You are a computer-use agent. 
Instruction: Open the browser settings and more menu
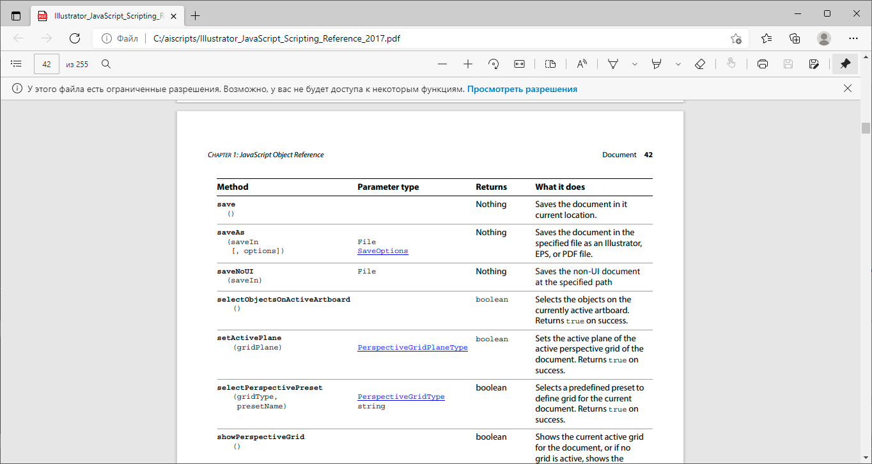[853, 38]
